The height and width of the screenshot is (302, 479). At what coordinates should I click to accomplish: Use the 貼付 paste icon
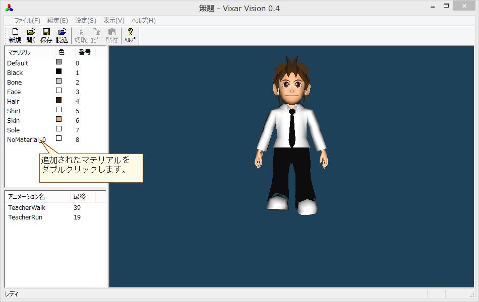point(111,34)
